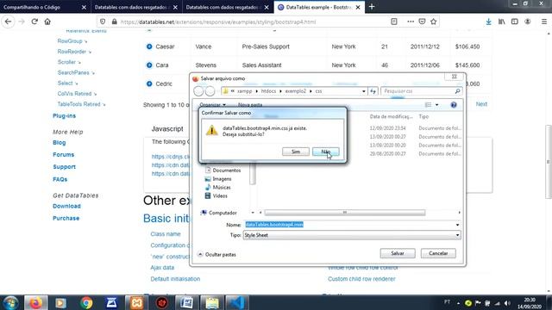Go to the Firefox home page
The image size is (552, 310).
pos(47,22)
